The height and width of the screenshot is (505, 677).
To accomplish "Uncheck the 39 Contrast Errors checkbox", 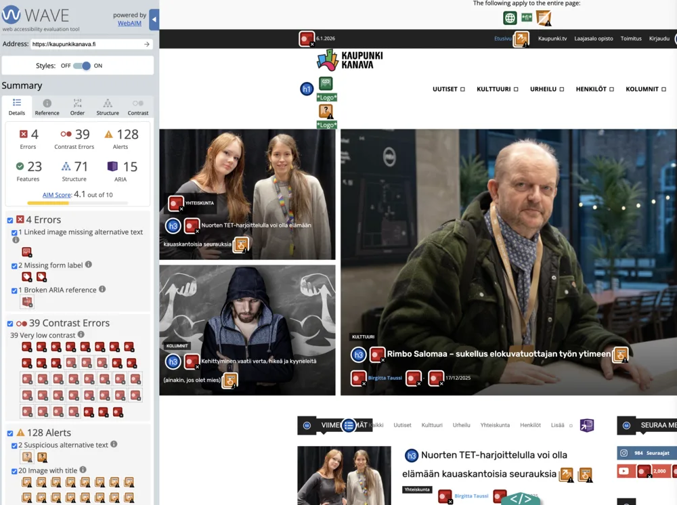I will (10, 324).
